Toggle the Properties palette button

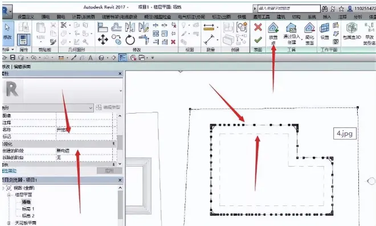pos(23,39)
